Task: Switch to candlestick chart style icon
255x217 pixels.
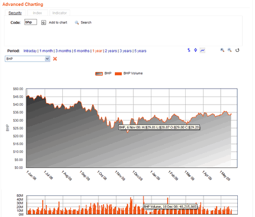Action: point(196,50)
